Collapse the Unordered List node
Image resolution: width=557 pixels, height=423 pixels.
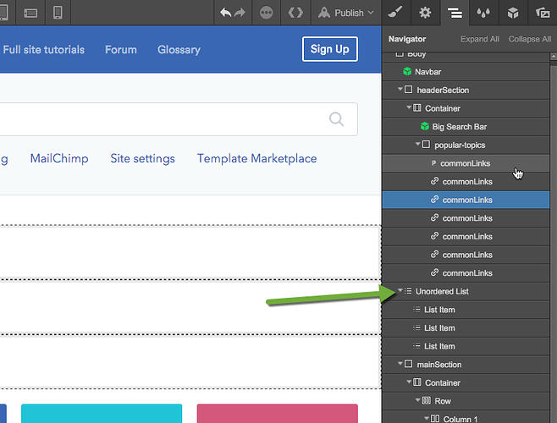point(400,290)
